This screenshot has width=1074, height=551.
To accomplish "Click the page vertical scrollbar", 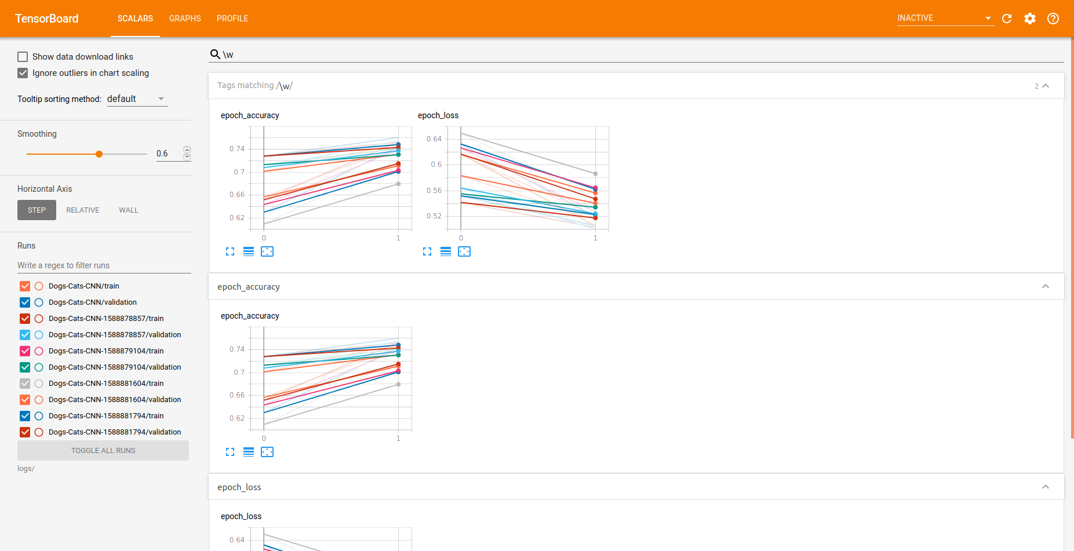I will coord(1072,238).
